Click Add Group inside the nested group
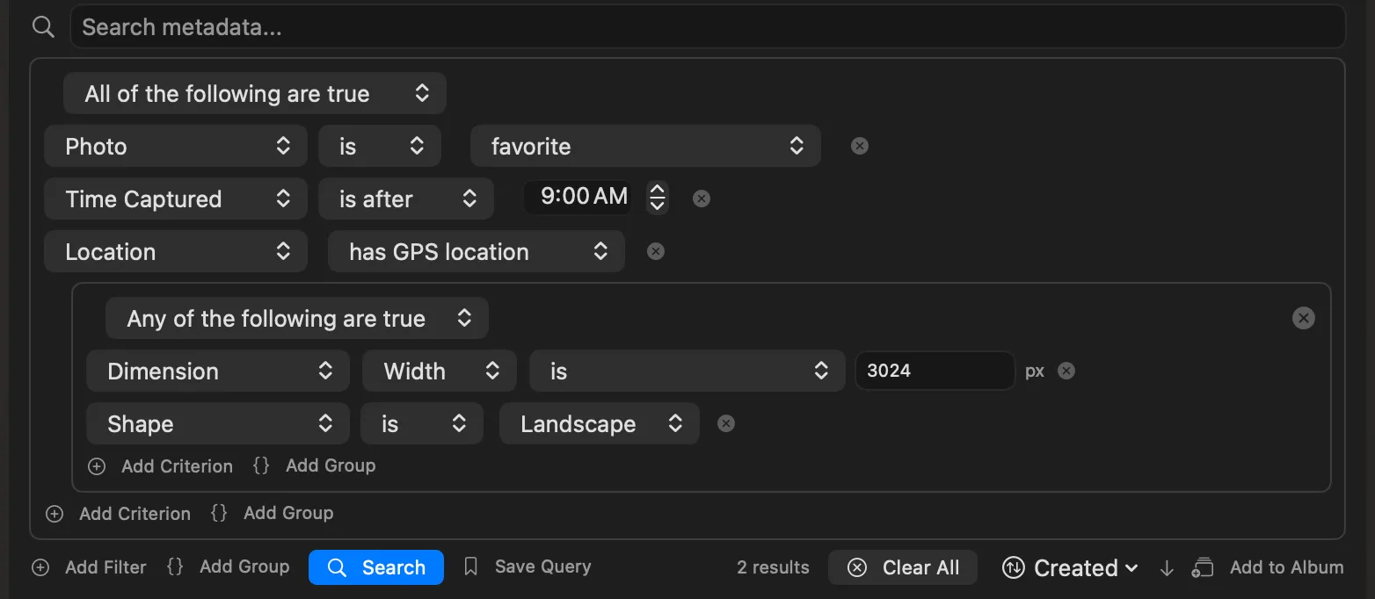This screenshot has height=599, width=1375. [x=315, y=465]
